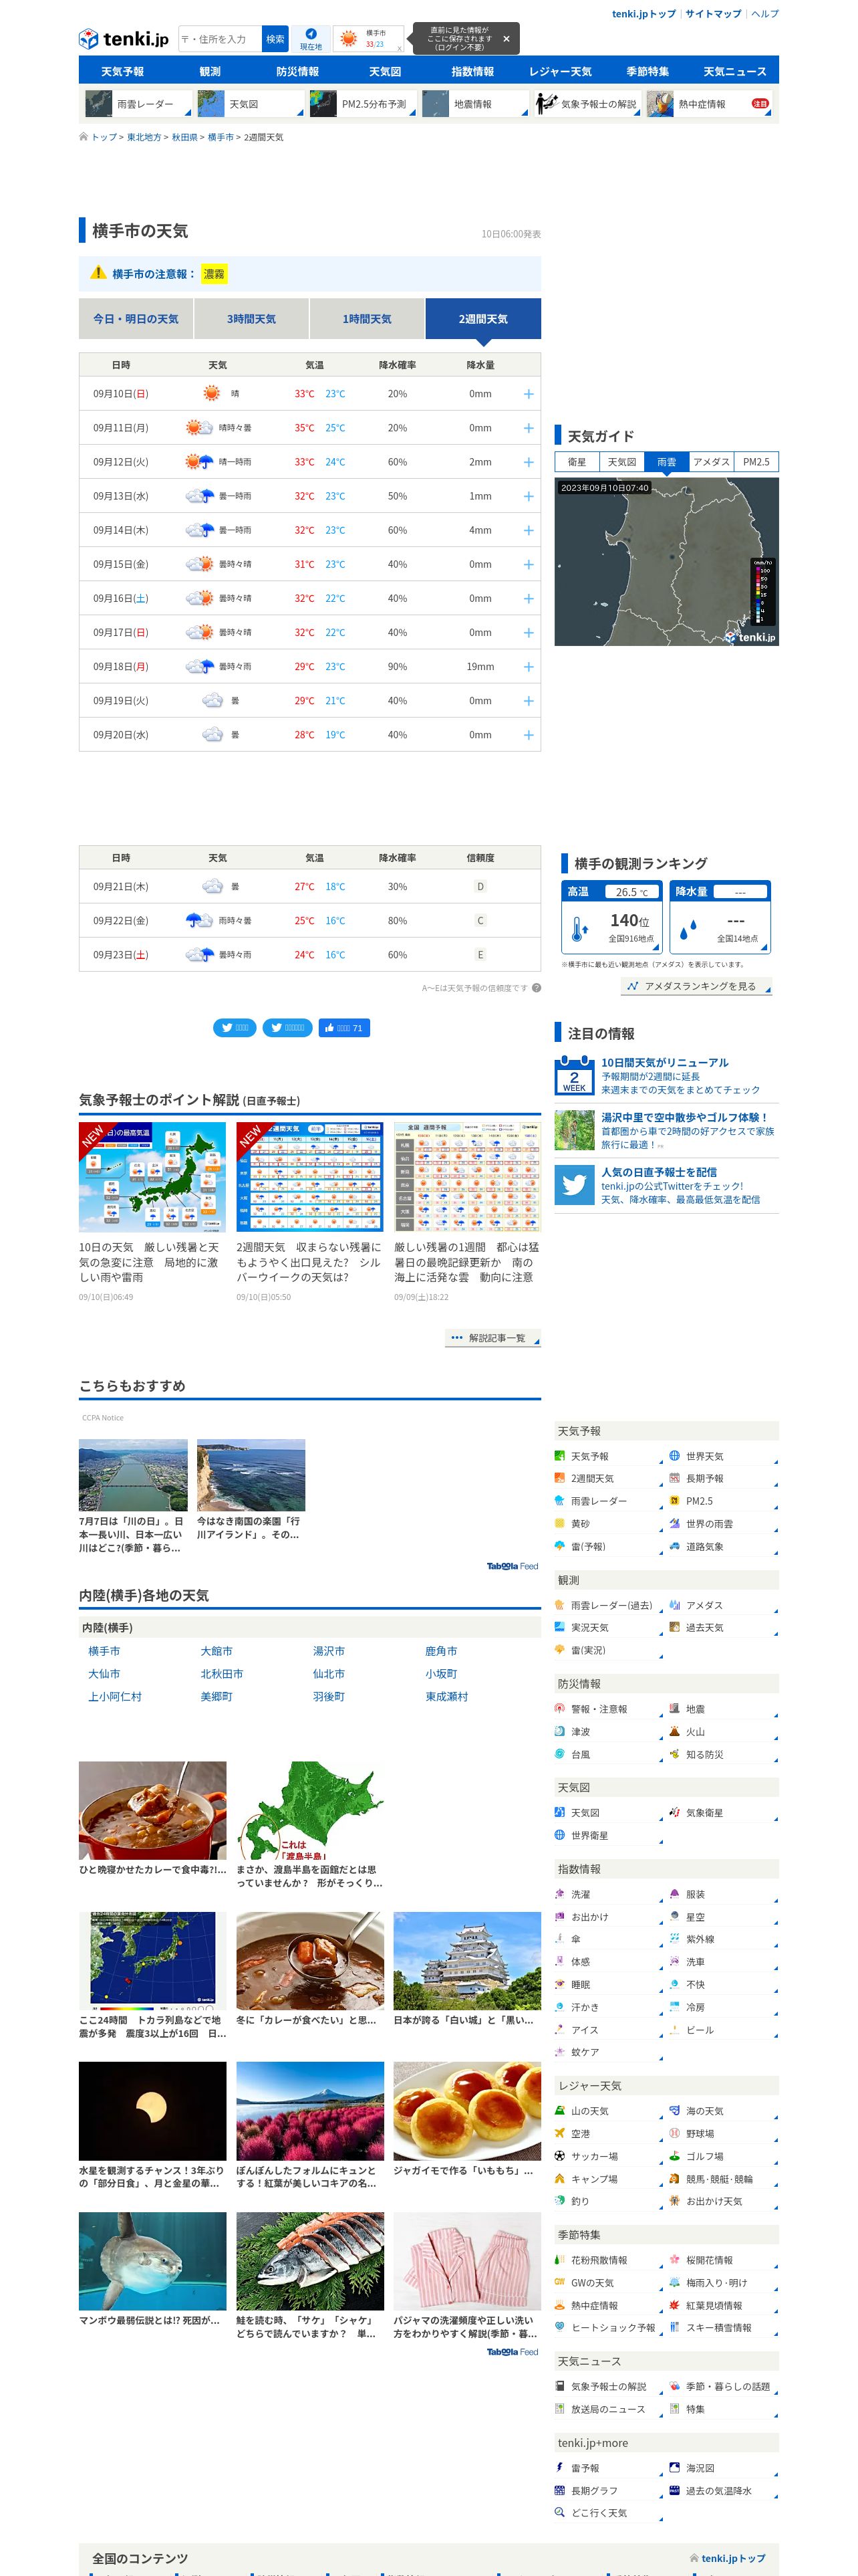This screenshot has height=2576, width=858.
Task: Click the like button showing 71
Action: [x=345, y=1028]
